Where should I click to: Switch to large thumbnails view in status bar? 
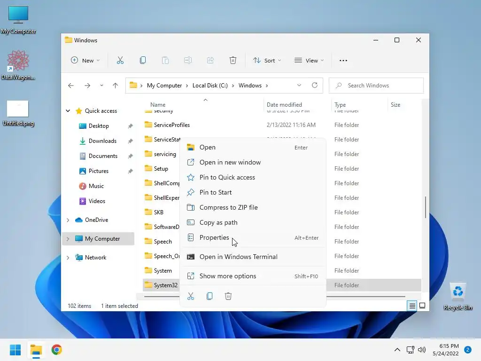[422, 306]
